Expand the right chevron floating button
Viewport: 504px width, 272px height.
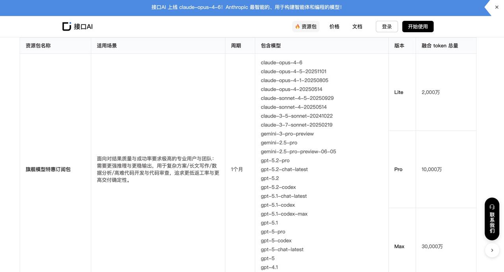tap(492, 250)
